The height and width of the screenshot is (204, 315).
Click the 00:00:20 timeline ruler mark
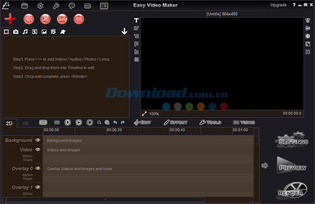tap(114, 130)
